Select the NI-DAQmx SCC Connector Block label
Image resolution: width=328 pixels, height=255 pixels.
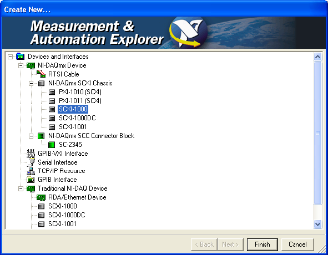pyautogui.click(x=91, y=136)
